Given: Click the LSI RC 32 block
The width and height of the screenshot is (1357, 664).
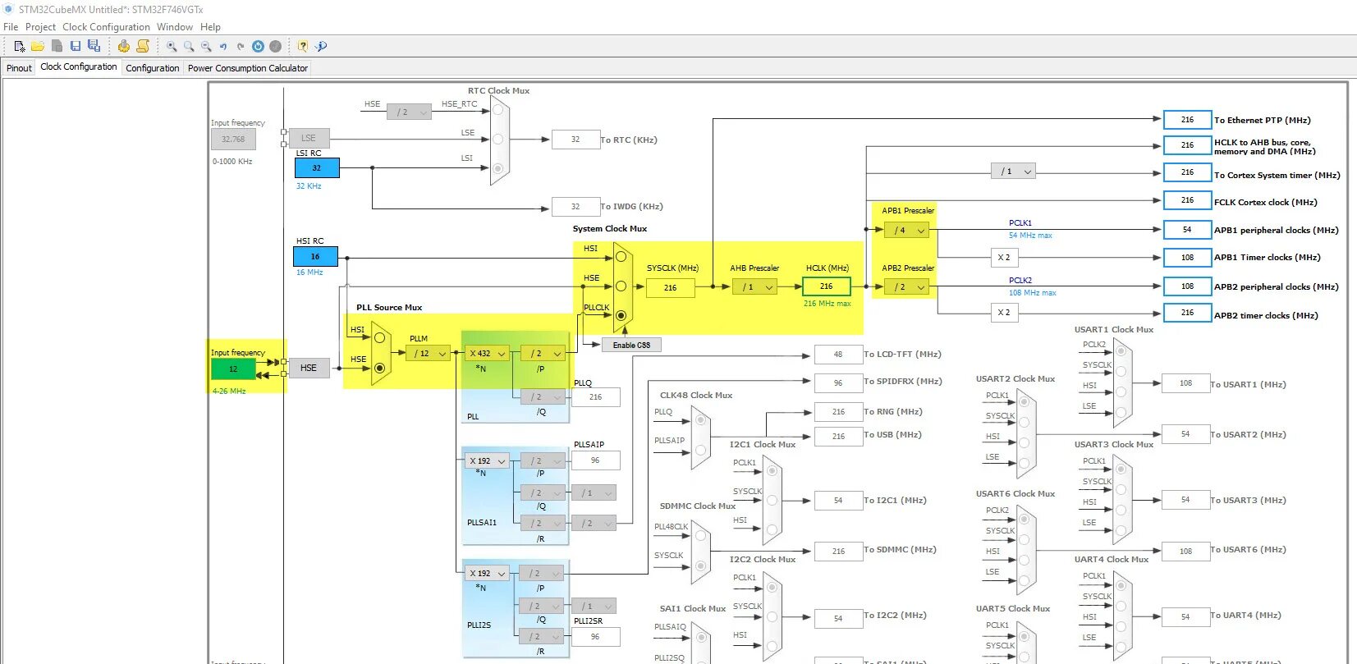Looking at the screenshot, I should point(317,167).
